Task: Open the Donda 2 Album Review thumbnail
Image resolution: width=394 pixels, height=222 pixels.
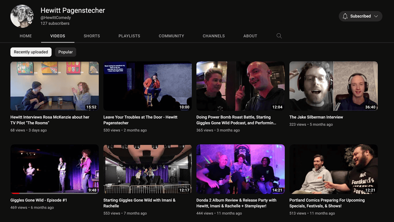Action: (240, 169)
